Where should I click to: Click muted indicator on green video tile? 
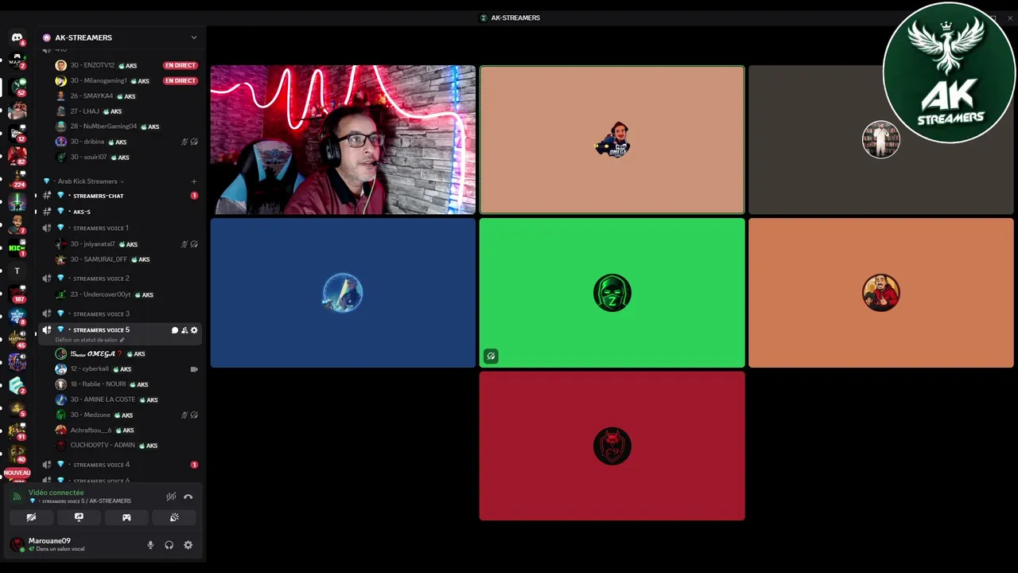[491, 357]
